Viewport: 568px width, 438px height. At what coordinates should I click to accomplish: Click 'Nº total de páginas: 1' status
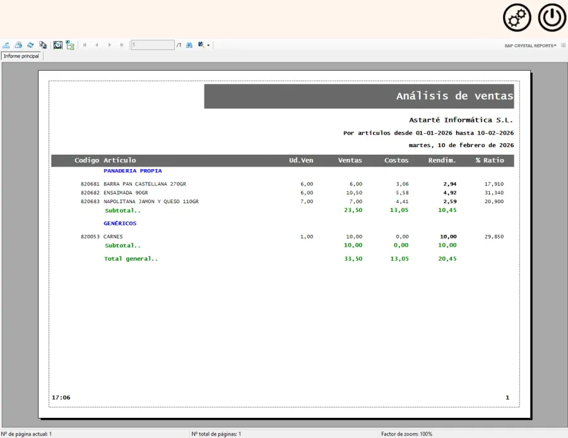tap(216, 434)
